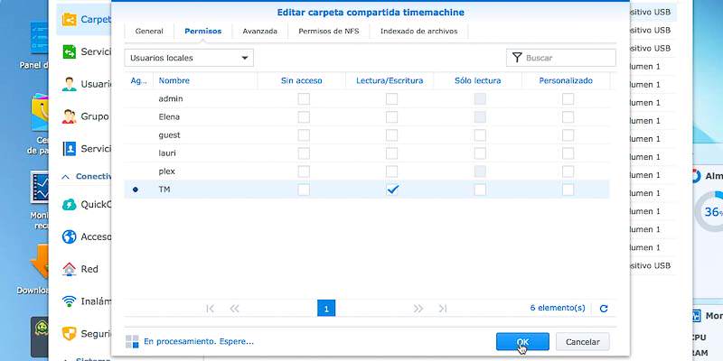
Task: Open the Permisos de NFS tab
Action: pyautogui.click(x=328, y=32)
